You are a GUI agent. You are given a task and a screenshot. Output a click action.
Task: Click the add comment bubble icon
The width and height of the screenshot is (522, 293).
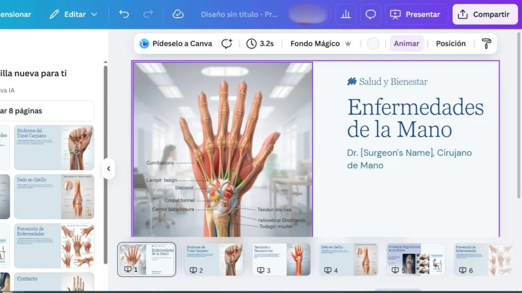227,44
